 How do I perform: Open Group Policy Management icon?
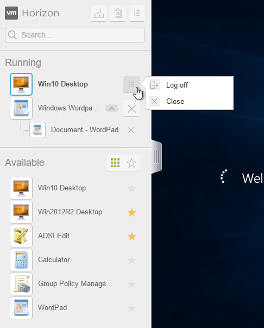[21, 284]
